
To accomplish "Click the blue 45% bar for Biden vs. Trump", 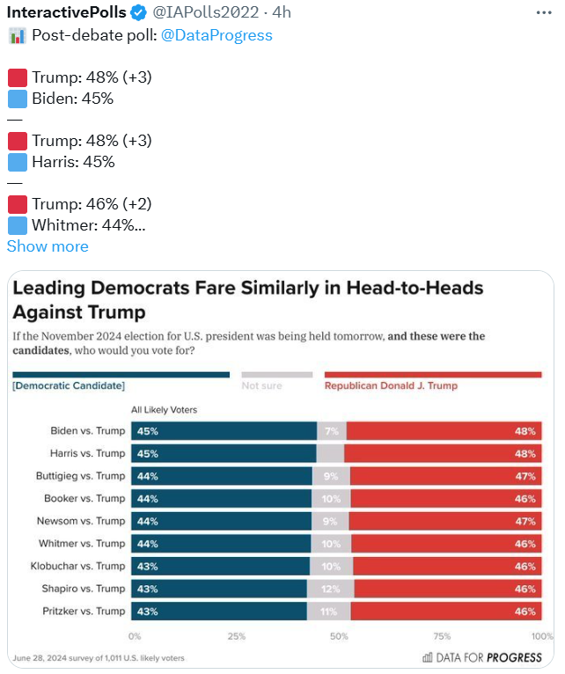I will tap(224, 430).
